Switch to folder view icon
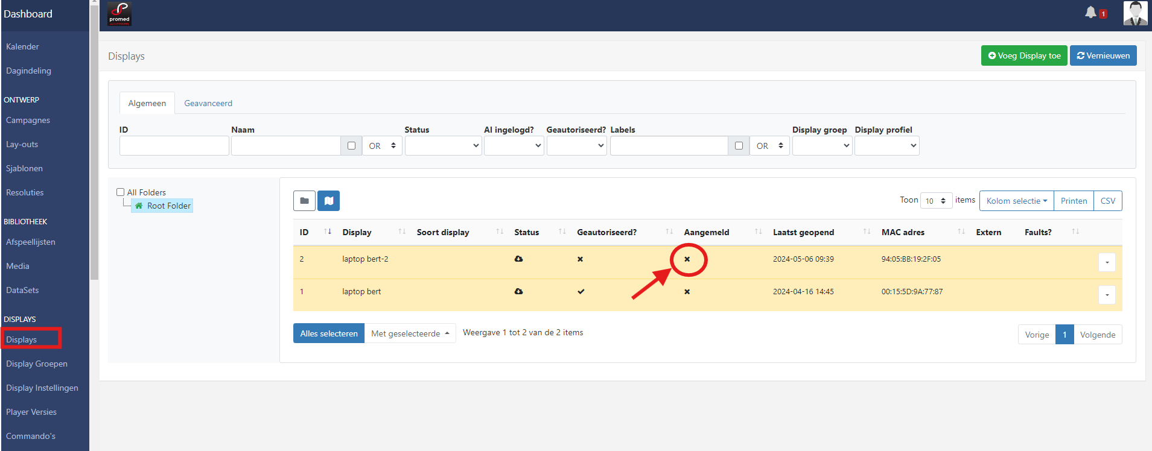The image size is (1152, 451). 304,201
